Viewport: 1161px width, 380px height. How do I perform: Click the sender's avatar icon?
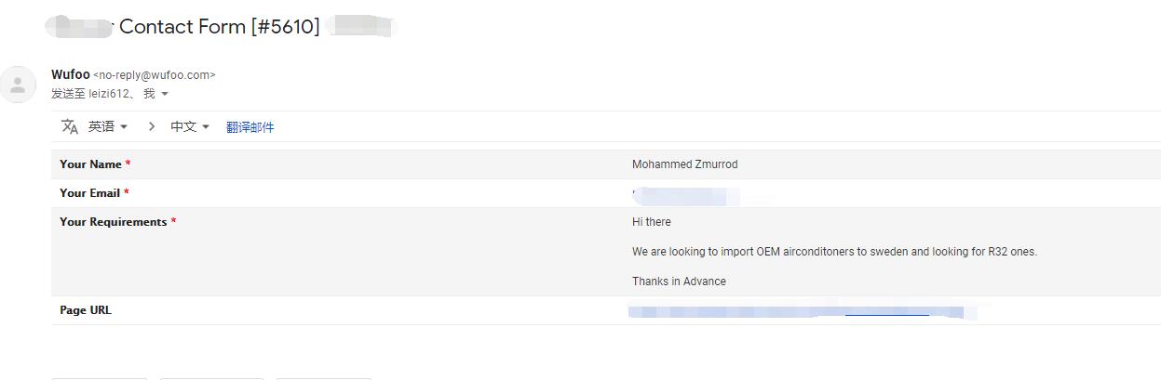pyautogui.click(x=18, y=85)
